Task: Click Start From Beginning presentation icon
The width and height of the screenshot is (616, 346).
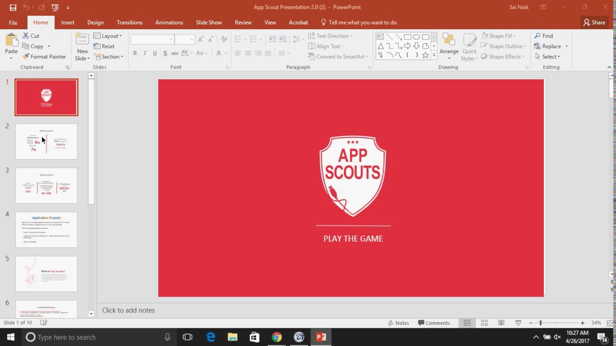Action: point(55,7)
